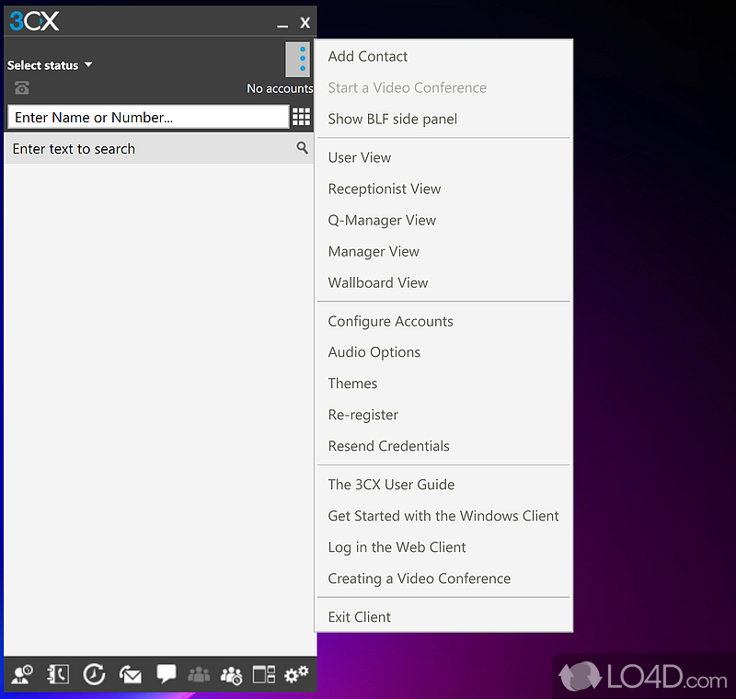Screen dimensions: 736x699
Task: Open The 3CX User Guide link
Action: 391,485
